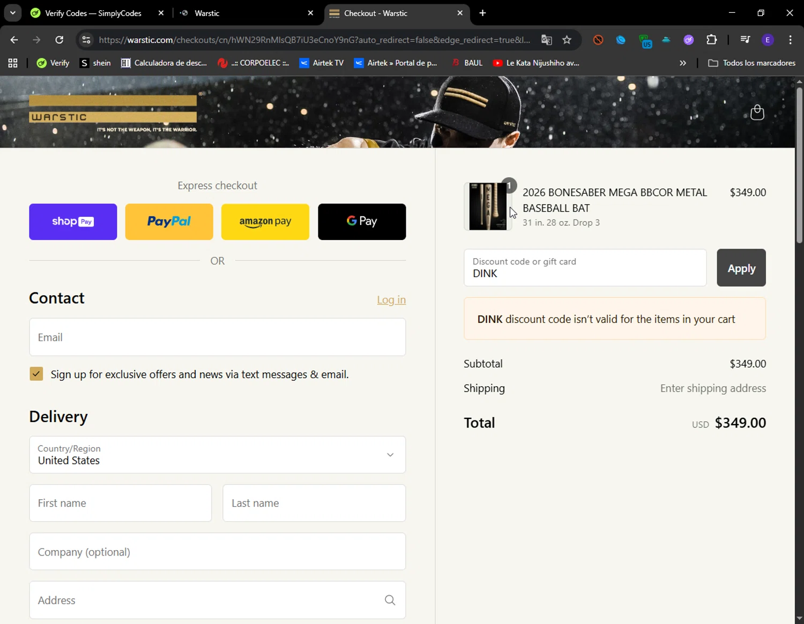The image size is (804, 624).
Task: Open media control icon
Action: tap(745, 40)
